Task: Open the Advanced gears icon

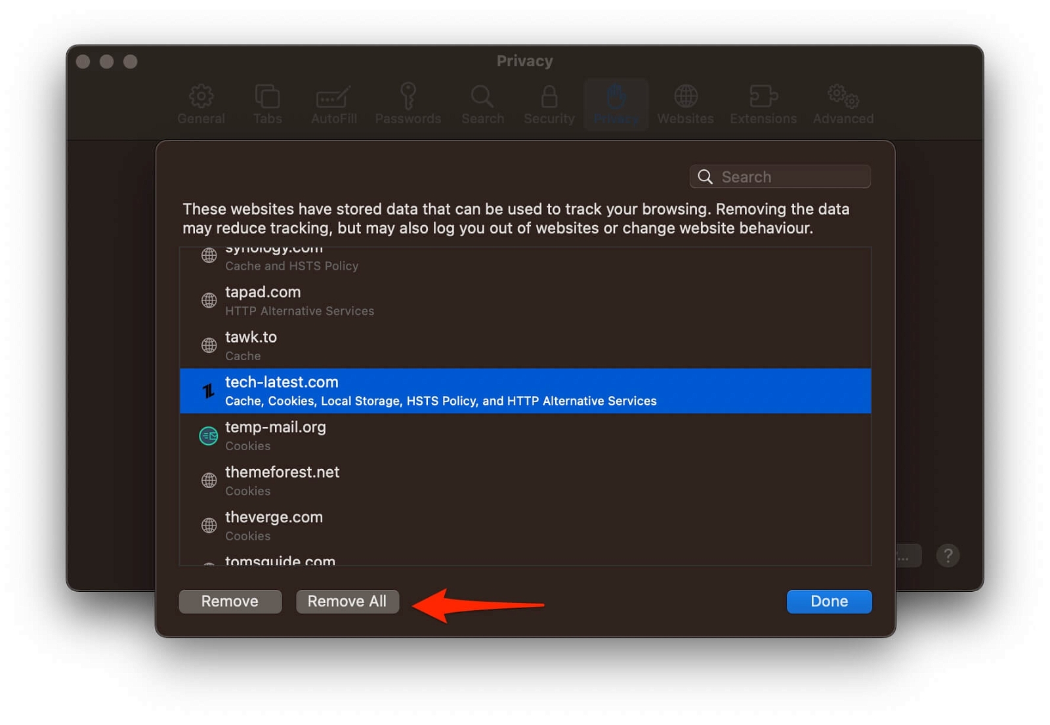Action: (x=843, y=96)
